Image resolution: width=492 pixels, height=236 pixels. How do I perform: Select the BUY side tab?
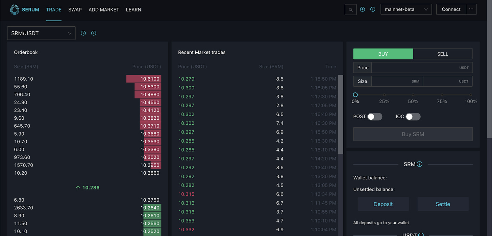point(383,54)
